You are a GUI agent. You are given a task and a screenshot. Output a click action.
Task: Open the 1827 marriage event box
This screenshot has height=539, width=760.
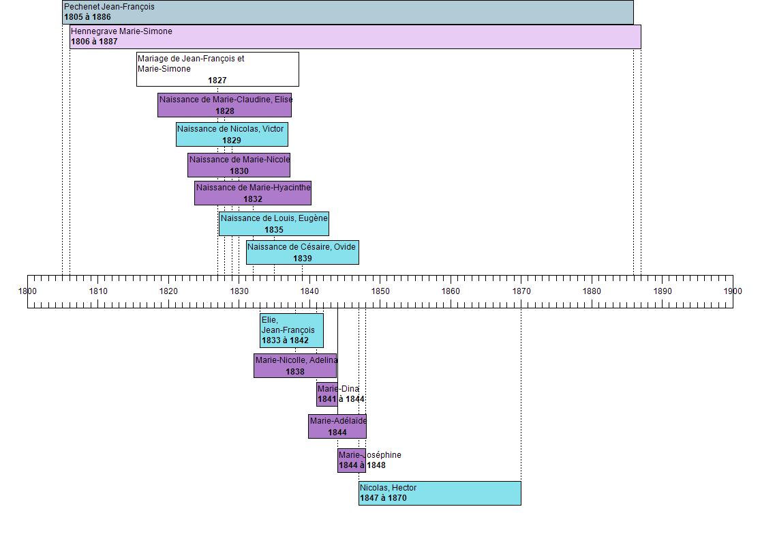[x=217, y=69]
